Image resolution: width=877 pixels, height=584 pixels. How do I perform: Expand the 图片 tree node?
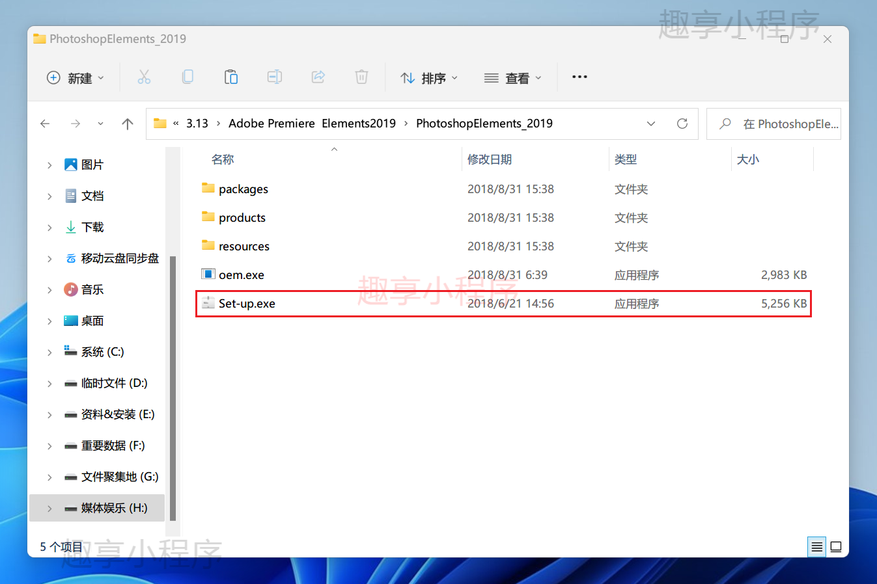[49, 165]
